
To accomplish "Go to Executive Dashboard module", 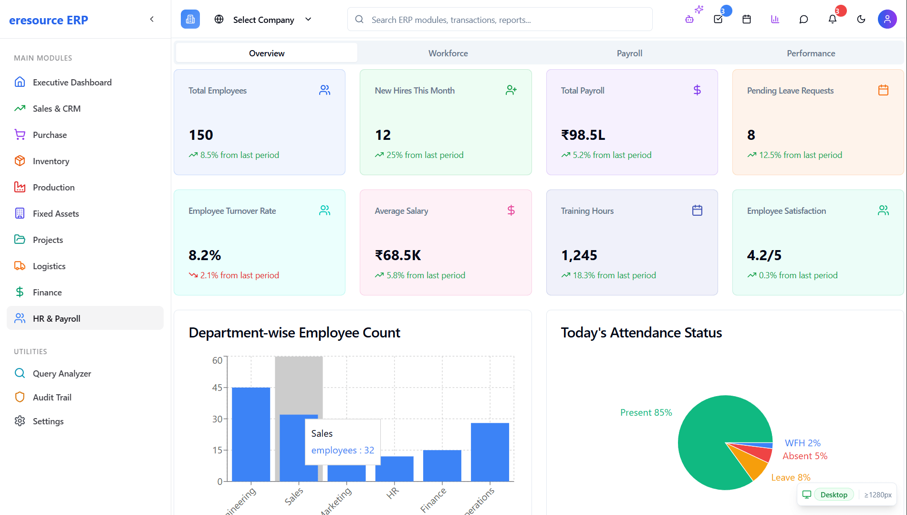I will pyautogui.click(x=72, y=82).
